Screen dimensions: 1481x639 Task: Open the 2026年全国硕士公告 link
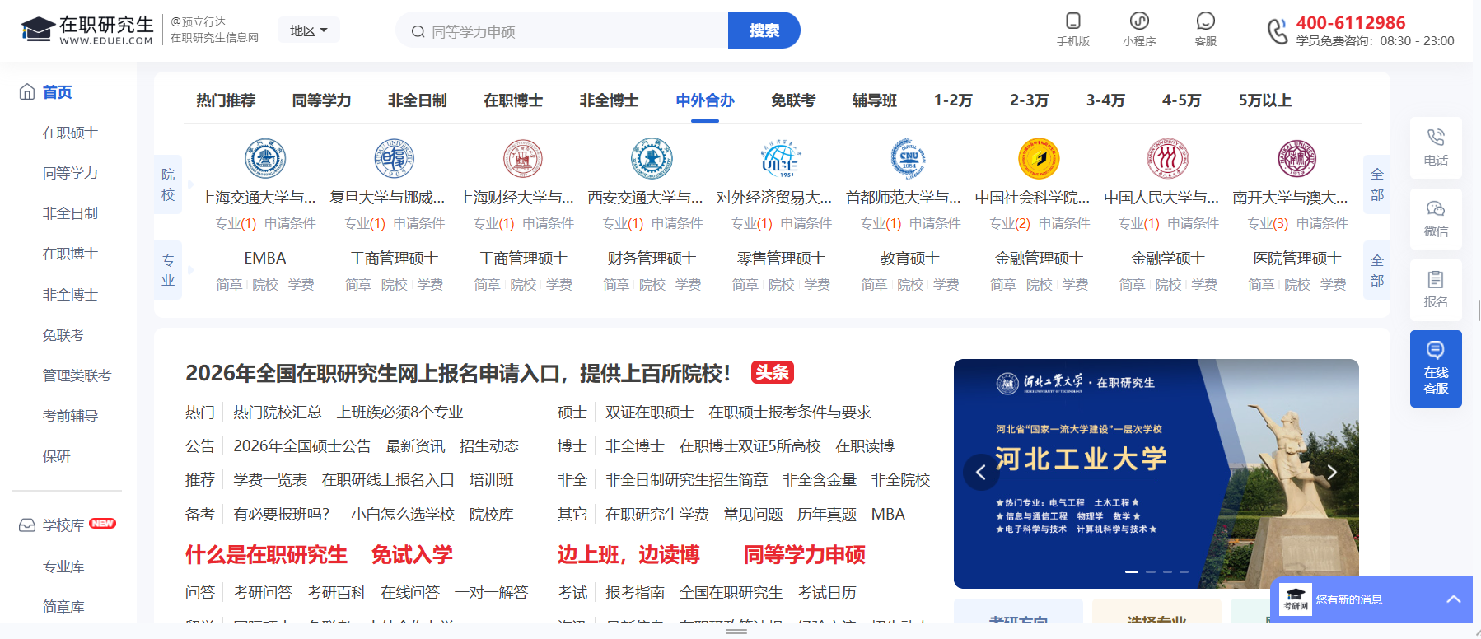pos(302,446)
